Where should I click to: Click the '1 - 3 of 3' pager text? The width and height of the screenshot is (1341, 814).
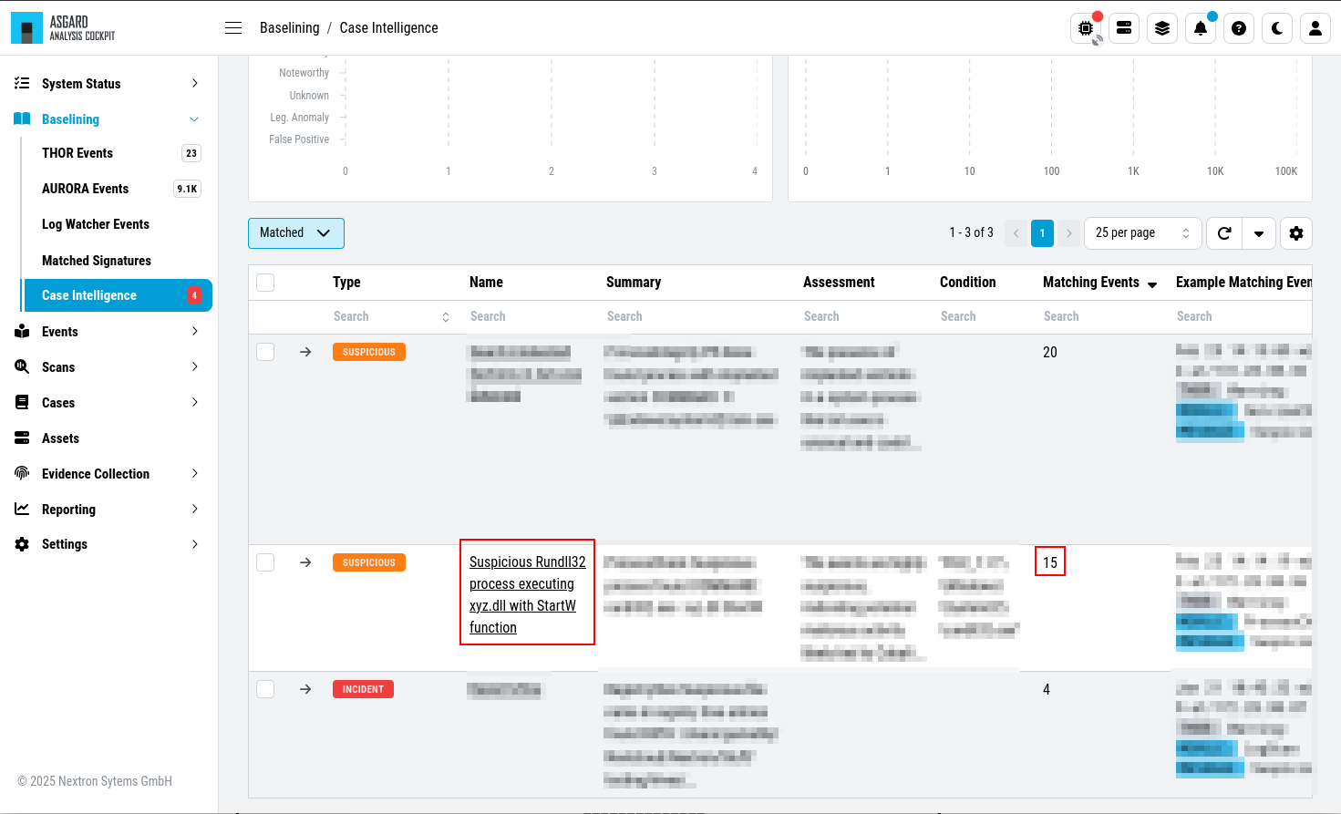point(971,232)
